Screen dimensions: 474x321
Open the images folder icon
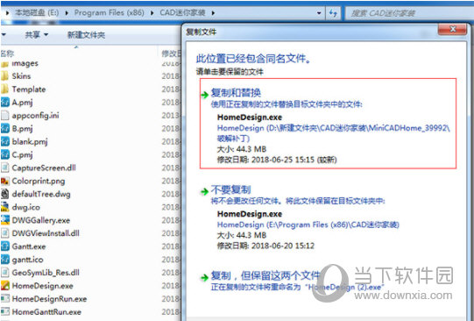pos(4,64)
